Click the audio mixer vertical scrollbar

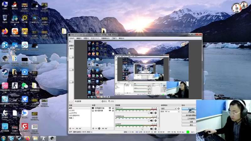pos(159,118)
